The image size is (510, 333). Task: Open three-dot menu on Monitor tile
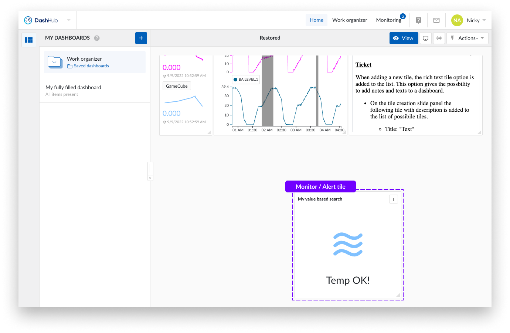394,199
